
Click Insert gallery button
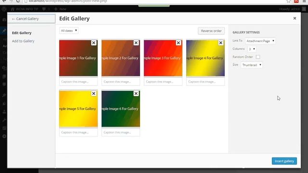pyautogui.click(x=284, y=161)
